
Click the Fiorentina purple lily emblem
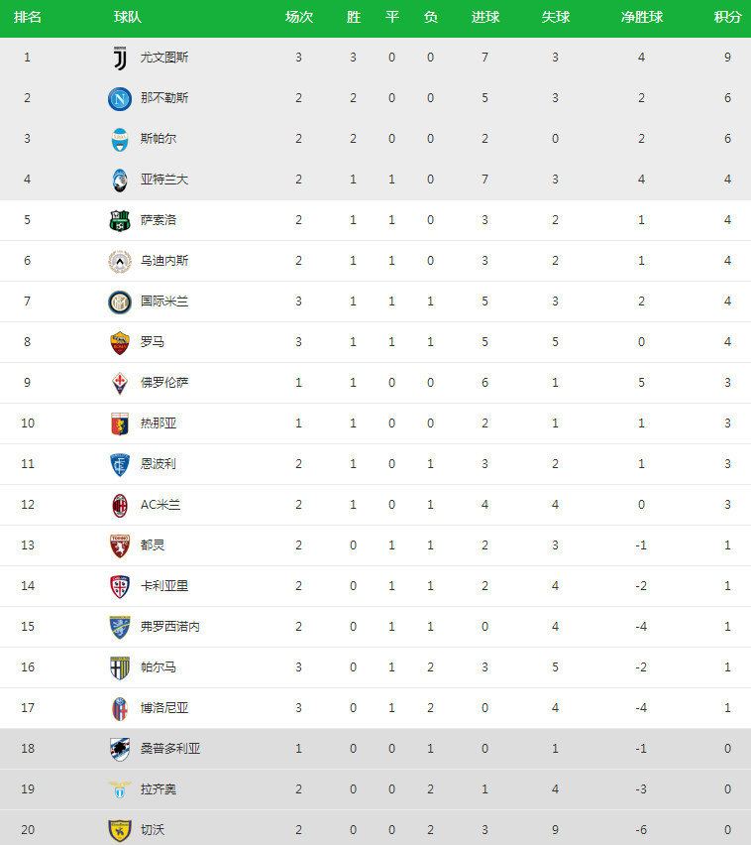coord(120,383)
